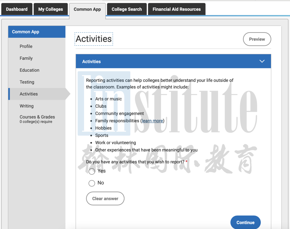Select the Common App tab
Screen dimensions: 290x229
pos(87,10)
